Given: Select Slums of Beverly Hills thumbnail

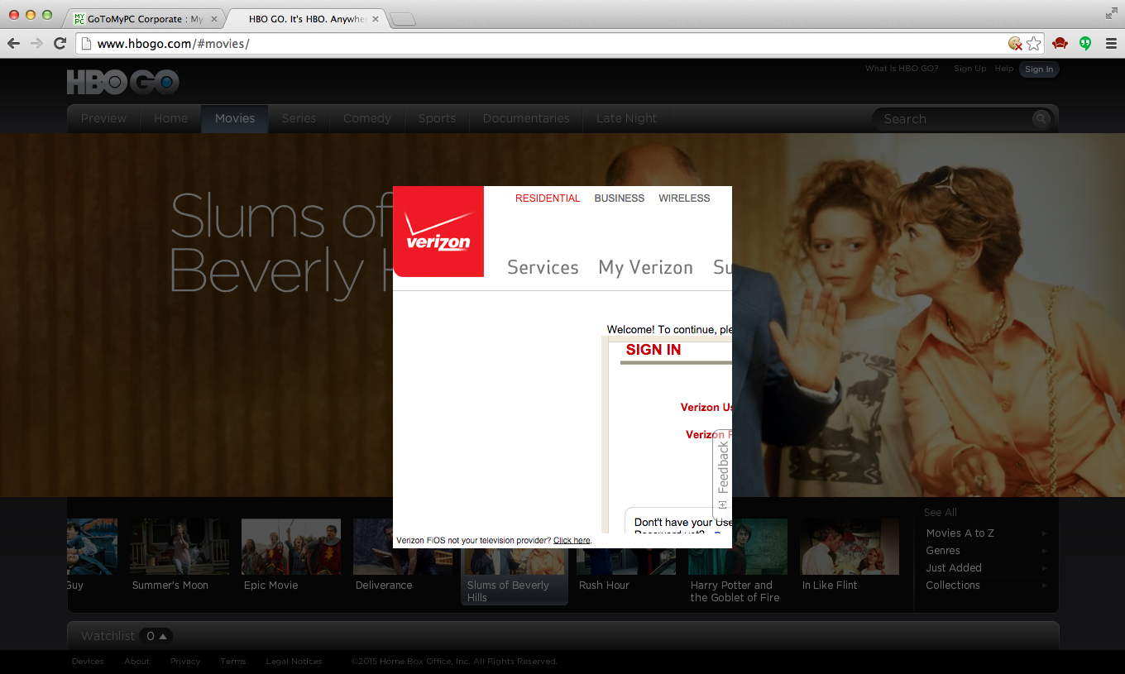Looking at the screenshot, I should pyautogui.click(x=515, y=562).
